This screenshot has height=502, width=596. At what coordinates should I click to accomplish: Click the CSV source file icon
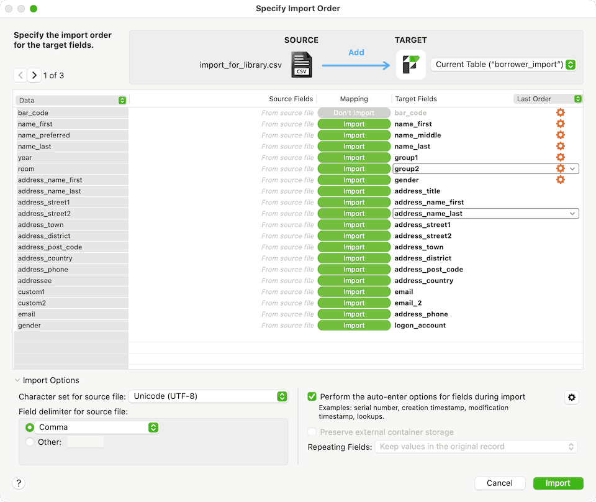(302, 65)
